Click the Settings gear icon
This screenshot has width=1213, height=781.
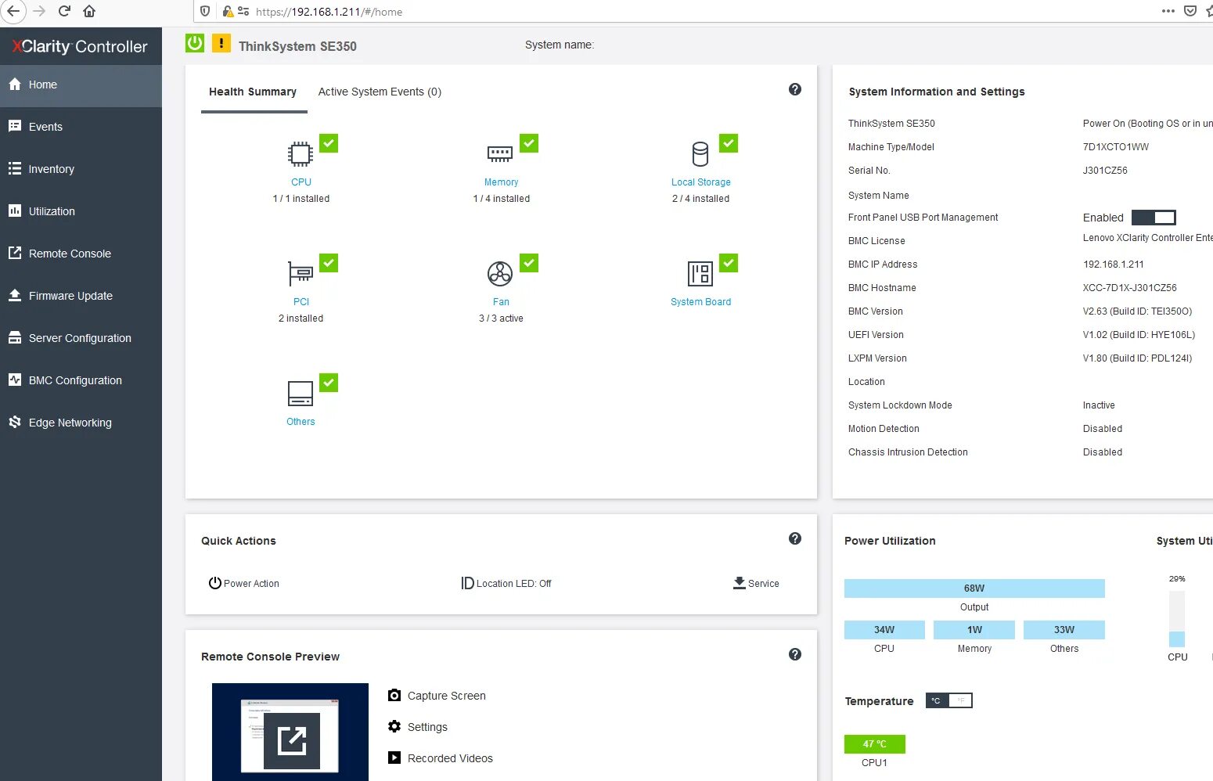(394, 726)
